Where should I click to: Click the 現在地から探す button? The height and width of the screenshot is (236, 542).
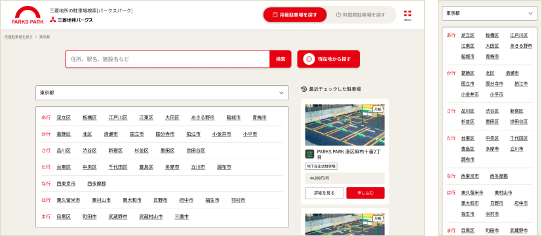[x=328, y=59]
